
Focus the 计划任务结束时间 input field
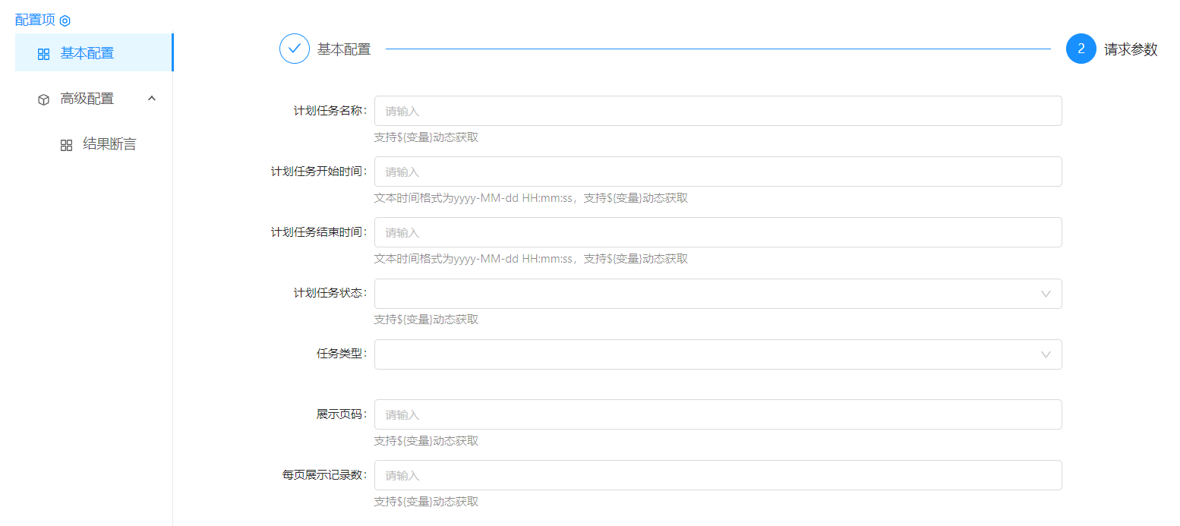[x=718, y=232]
